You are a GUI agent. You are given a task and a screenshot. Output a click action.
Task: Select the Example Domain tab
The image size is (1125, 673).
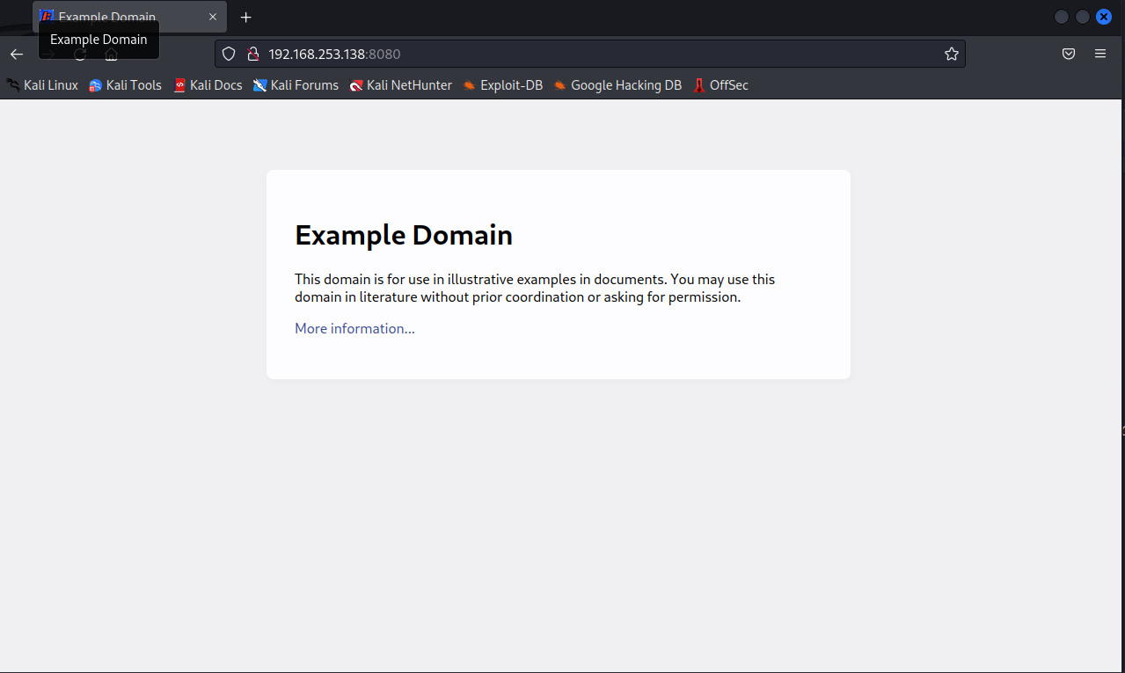click(129, 17)
